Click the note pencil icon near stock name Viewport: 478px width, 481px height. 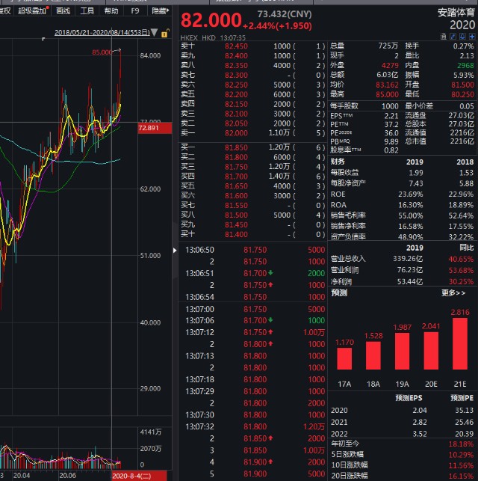click(453, 37)
